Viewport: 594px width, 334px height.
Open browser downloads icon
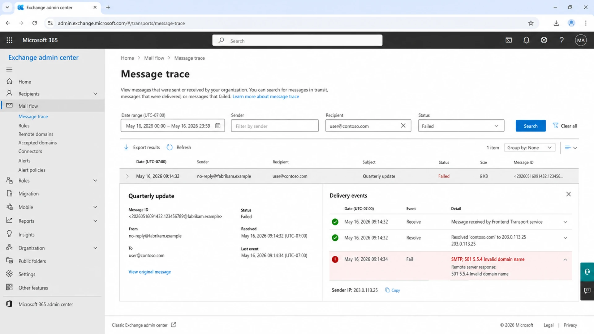coord(556,23)
